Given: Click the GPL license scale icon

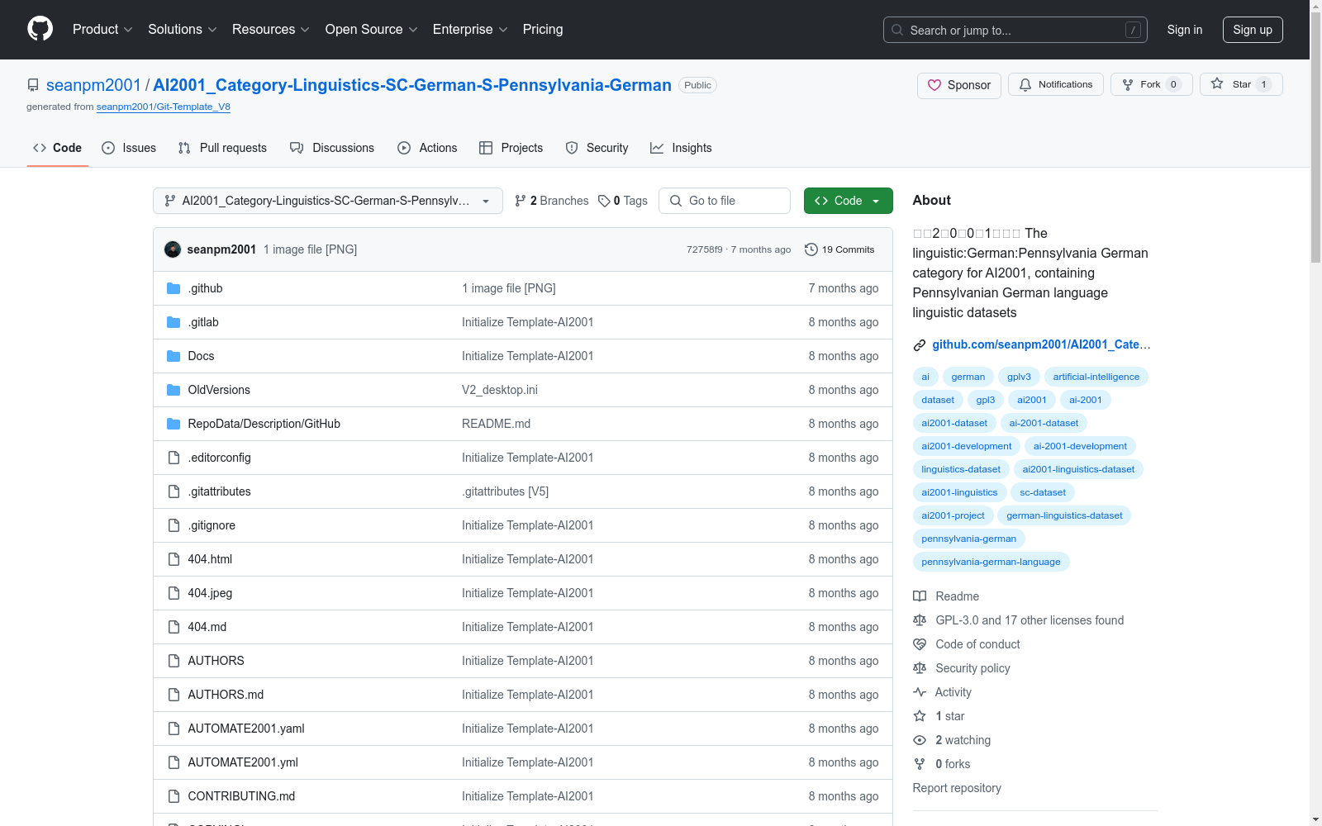Looking at the screenshot, I should pos(920,620).
